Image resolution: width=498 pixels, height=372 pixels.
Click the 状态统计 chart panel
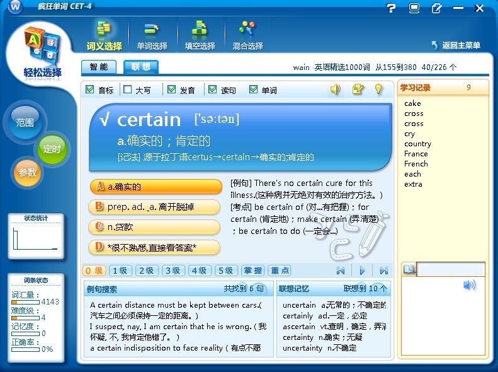36,236
